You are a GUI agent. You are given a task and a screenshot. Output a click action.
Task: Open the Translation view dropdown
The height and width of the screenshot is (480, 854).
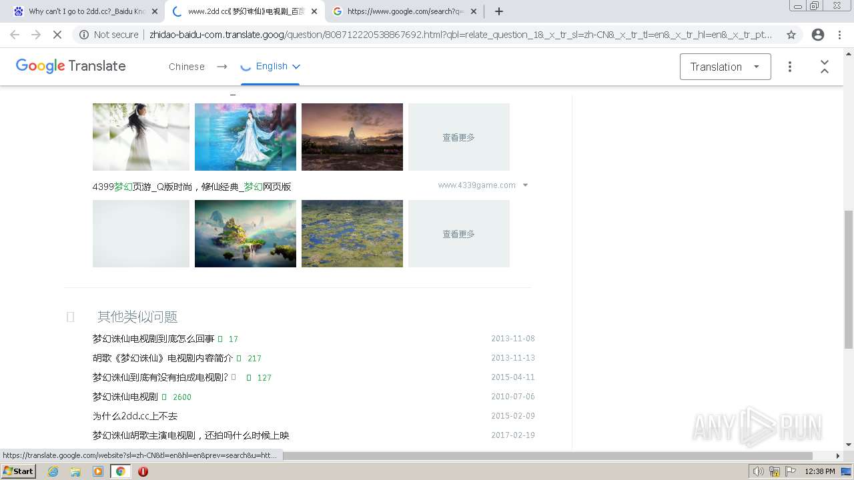tap(725, 67)
